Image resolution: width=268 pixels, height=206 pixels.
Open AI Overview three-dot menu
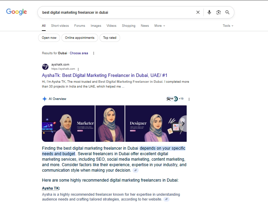[x=189, y=99]
